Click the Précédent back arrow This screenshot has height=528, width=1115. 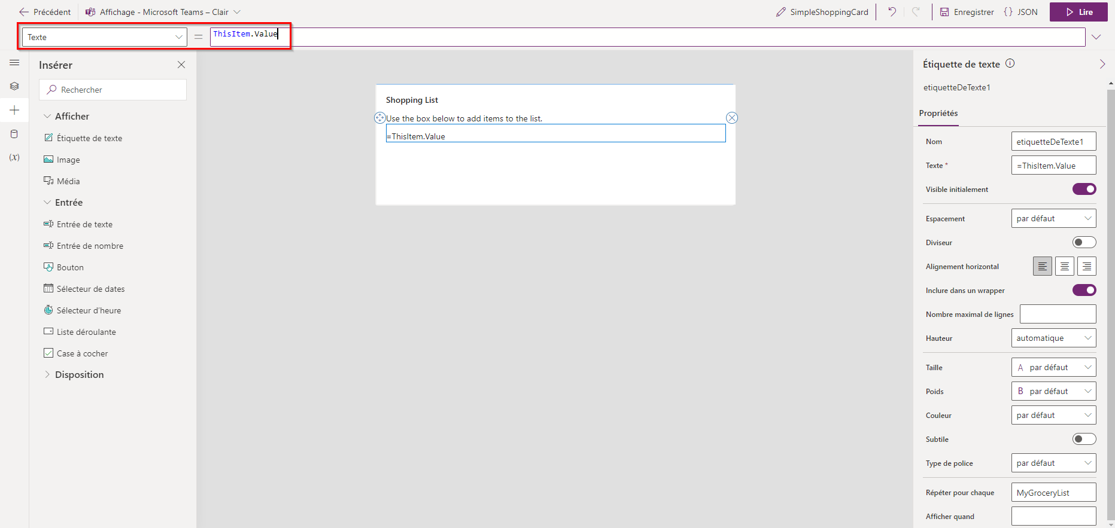point(24,12)
